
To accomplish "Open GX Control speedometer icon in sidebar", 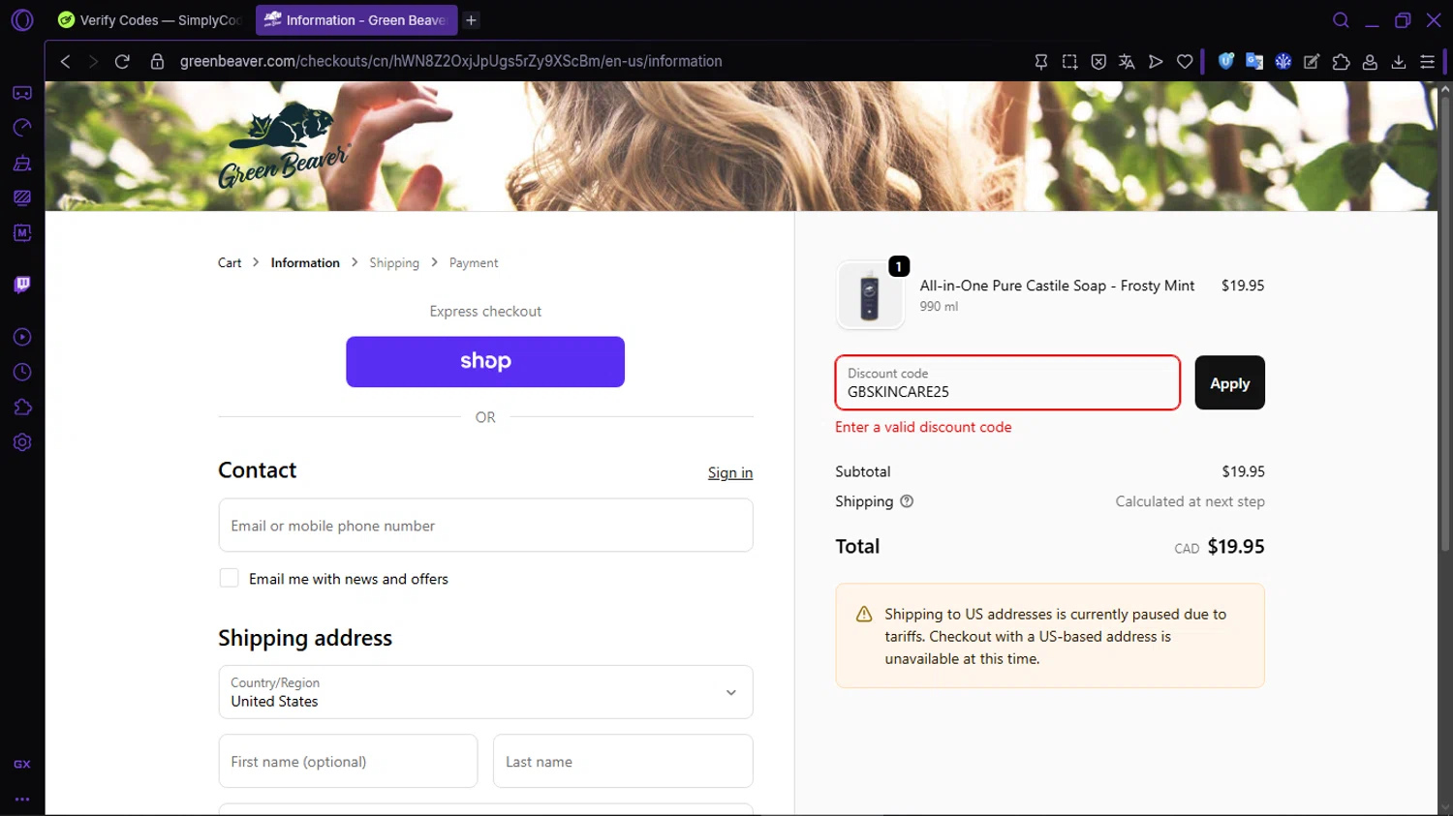I will (22, 128).
